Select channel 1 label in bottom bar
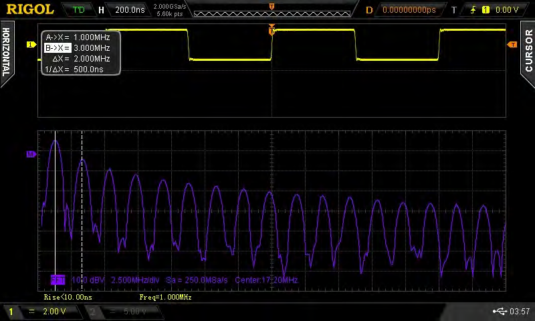This screenshot has height=321, width=535. [11, 312]
